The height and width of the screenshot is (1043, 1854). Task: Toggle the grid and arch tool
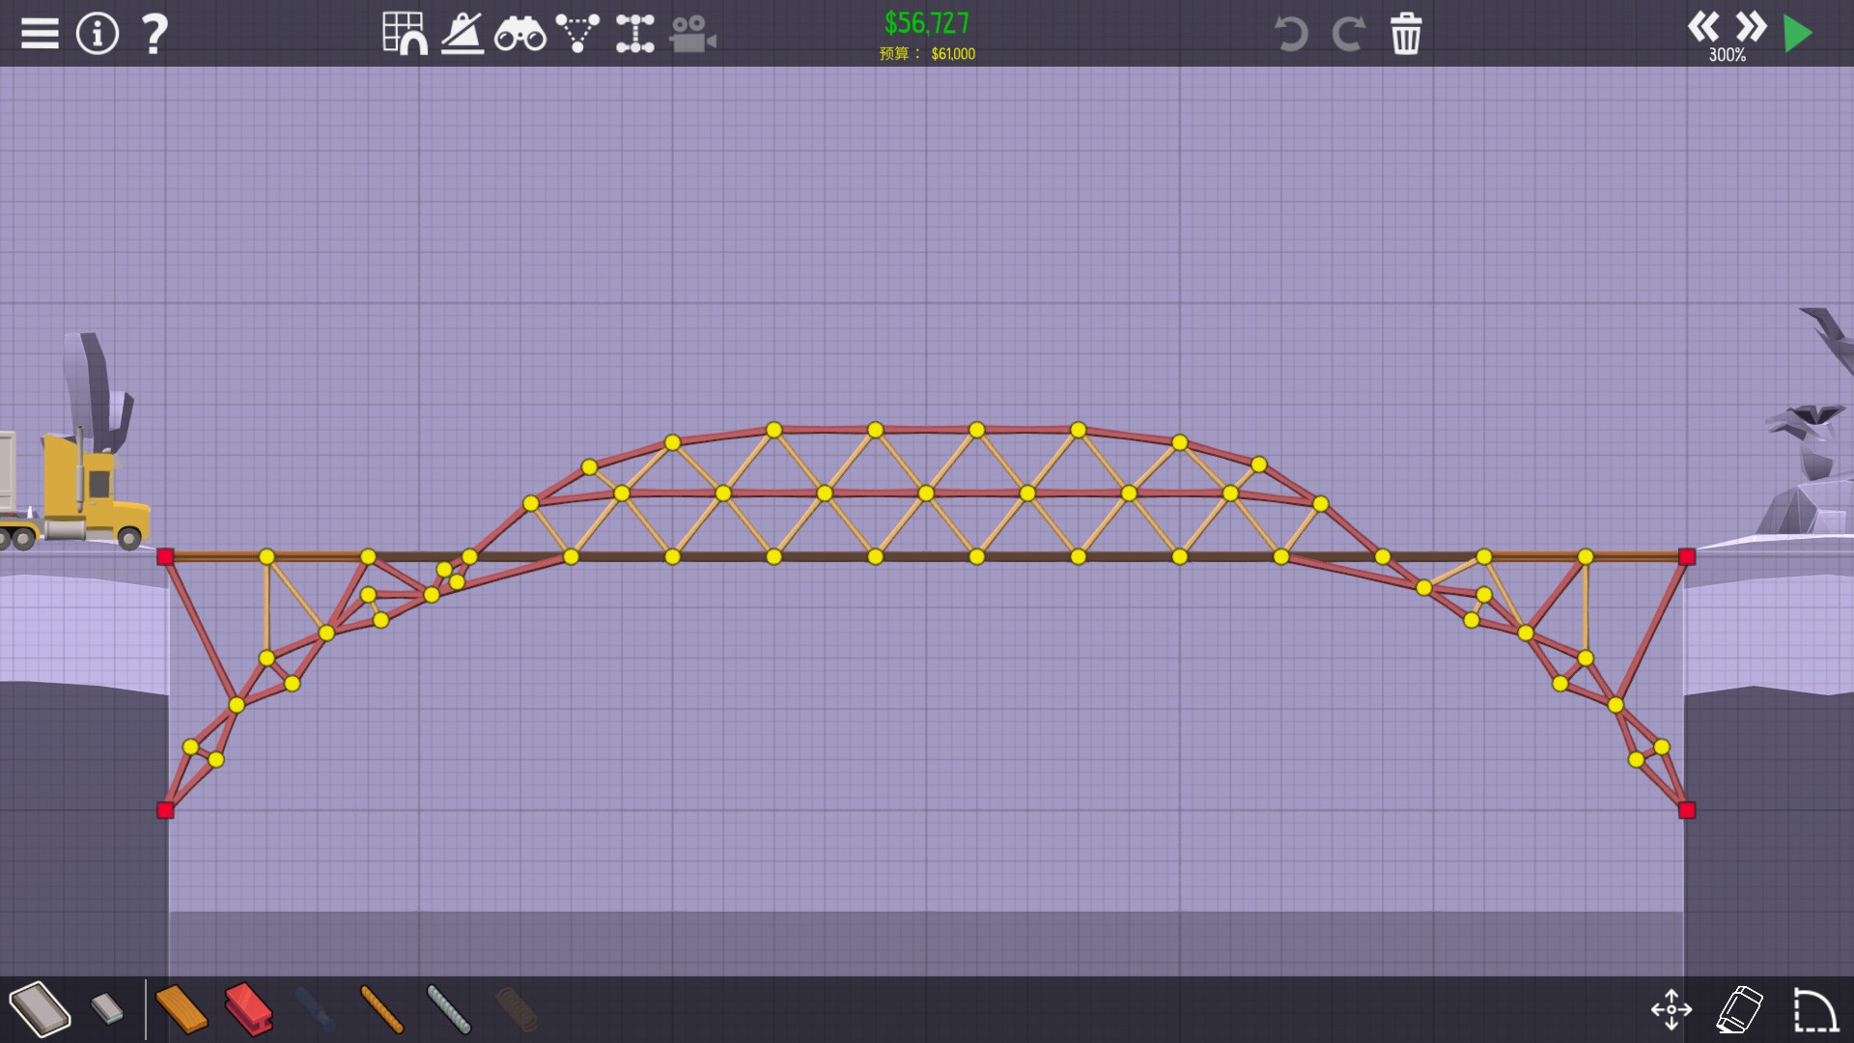(x=405, y=34)
